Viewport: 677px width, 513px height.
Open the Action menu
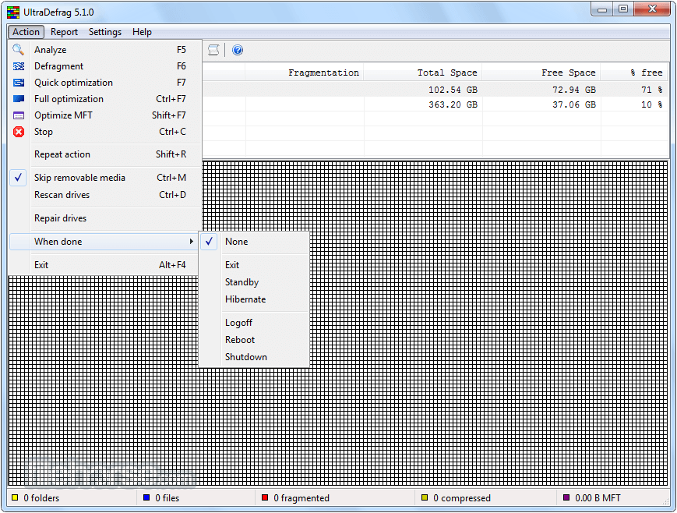(26, 32)
